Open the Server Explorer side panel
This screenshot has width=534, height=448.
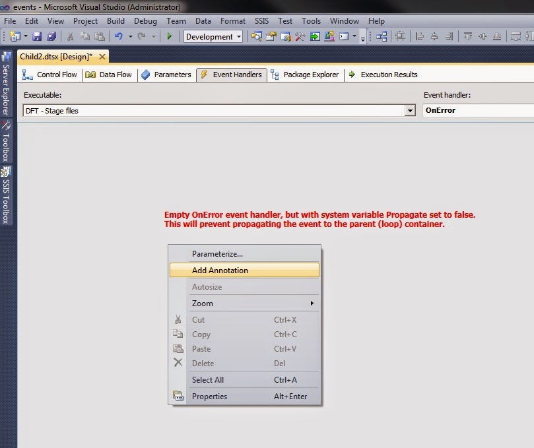(6, 84)
